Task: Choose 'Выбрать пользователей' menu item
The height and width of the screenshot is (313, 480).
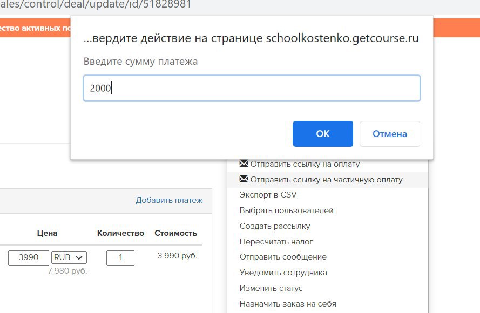Action: click(x=286, y=210)
